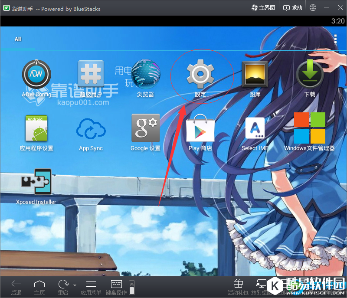Open the App Menu (应用菜单) in bottom bar
The height and width of the screenshot is (298, 347).
91,287
